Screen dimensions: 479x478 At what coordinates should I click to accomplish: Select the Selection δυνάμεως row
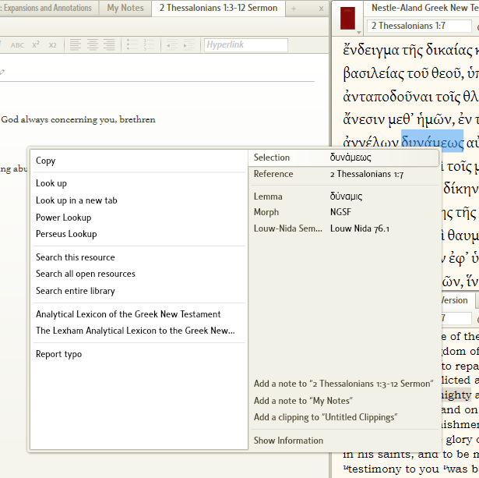[x=344, y=158]
